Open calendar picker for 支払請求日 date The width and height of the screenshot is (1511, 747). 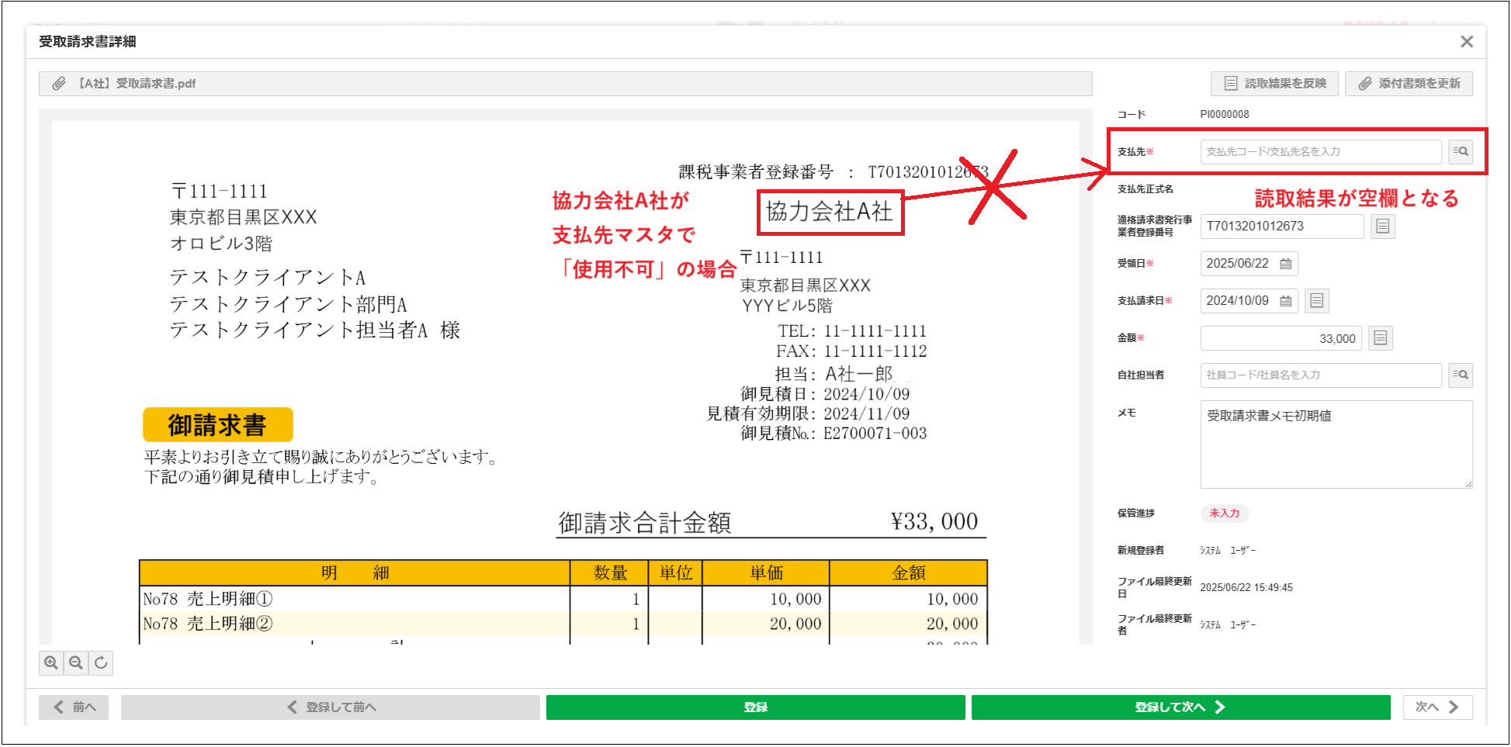(x=1286, y=301)
